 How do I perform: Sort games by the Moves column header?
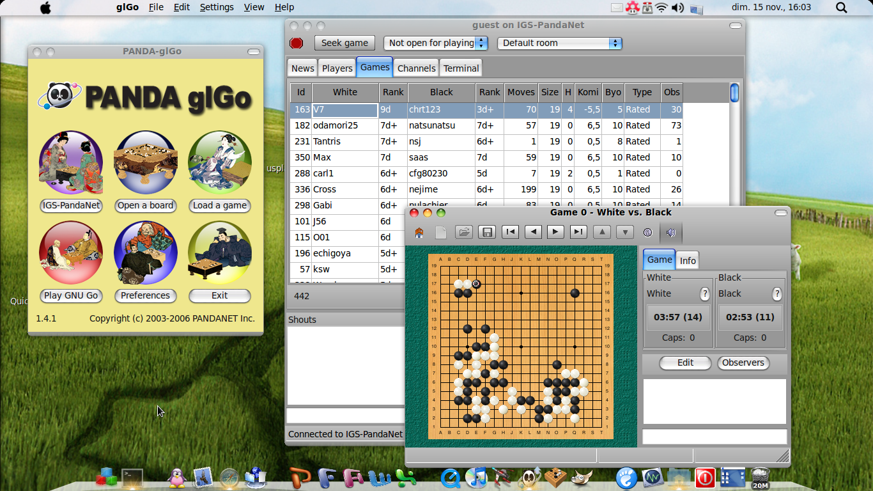pyautogui.click(x=521, y=92)
